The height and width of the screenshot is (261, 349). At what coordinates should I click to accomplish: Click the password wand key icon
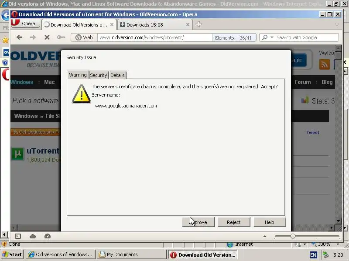[61, 37]
